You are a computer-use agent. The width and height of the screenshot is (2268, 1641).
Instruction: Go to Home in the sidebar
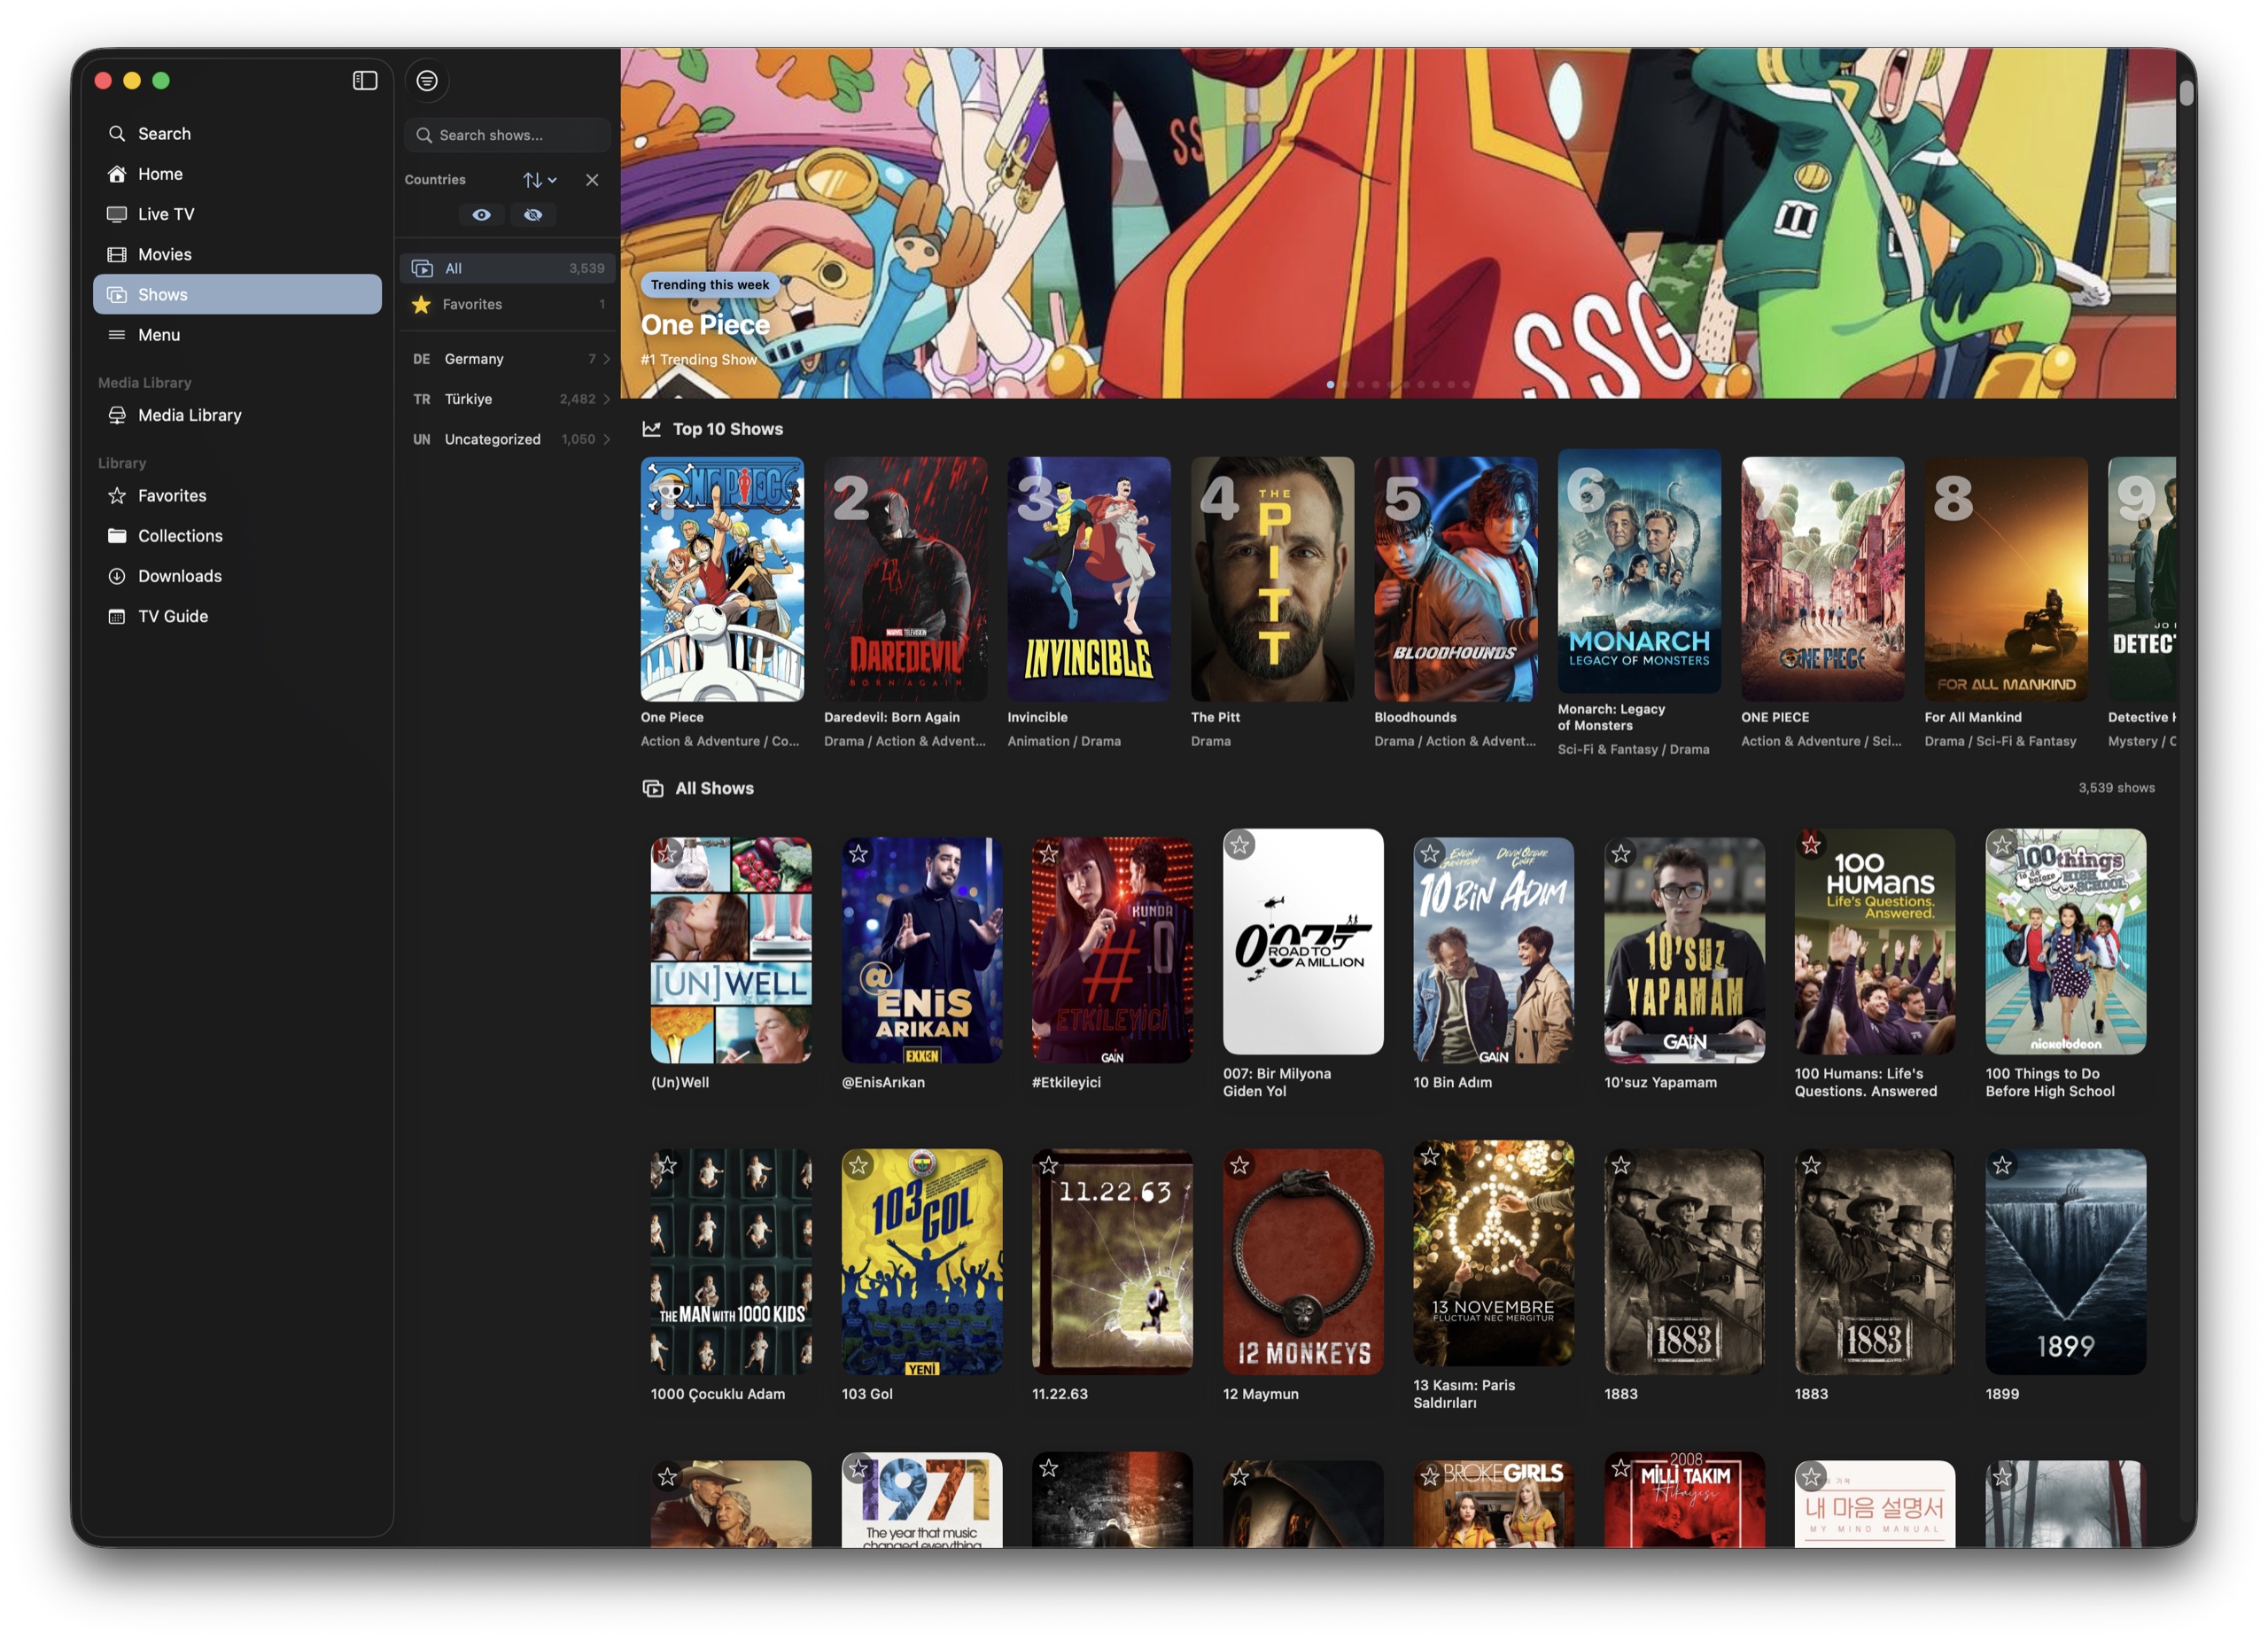coord(237,174)
